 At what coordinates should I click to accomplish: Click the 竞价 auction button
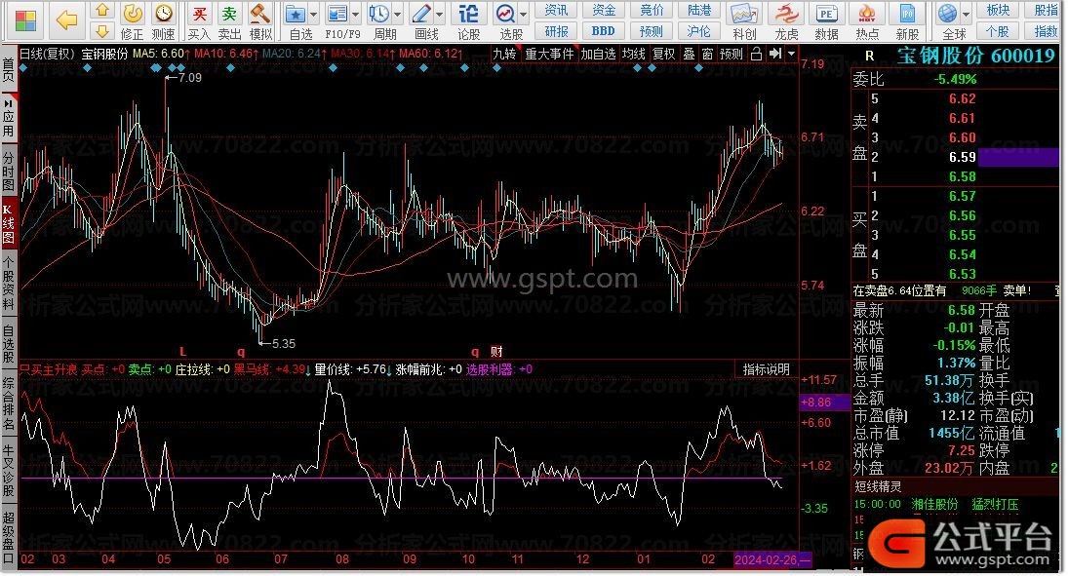pyautogui.click(x=652, y=10)
